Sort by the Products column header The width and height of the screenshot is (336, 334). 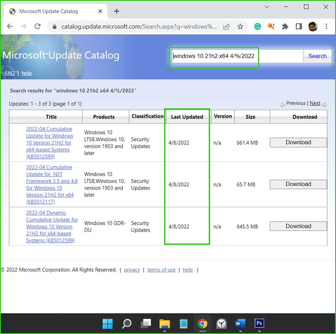pyautogui.click(x=104, y=117)
